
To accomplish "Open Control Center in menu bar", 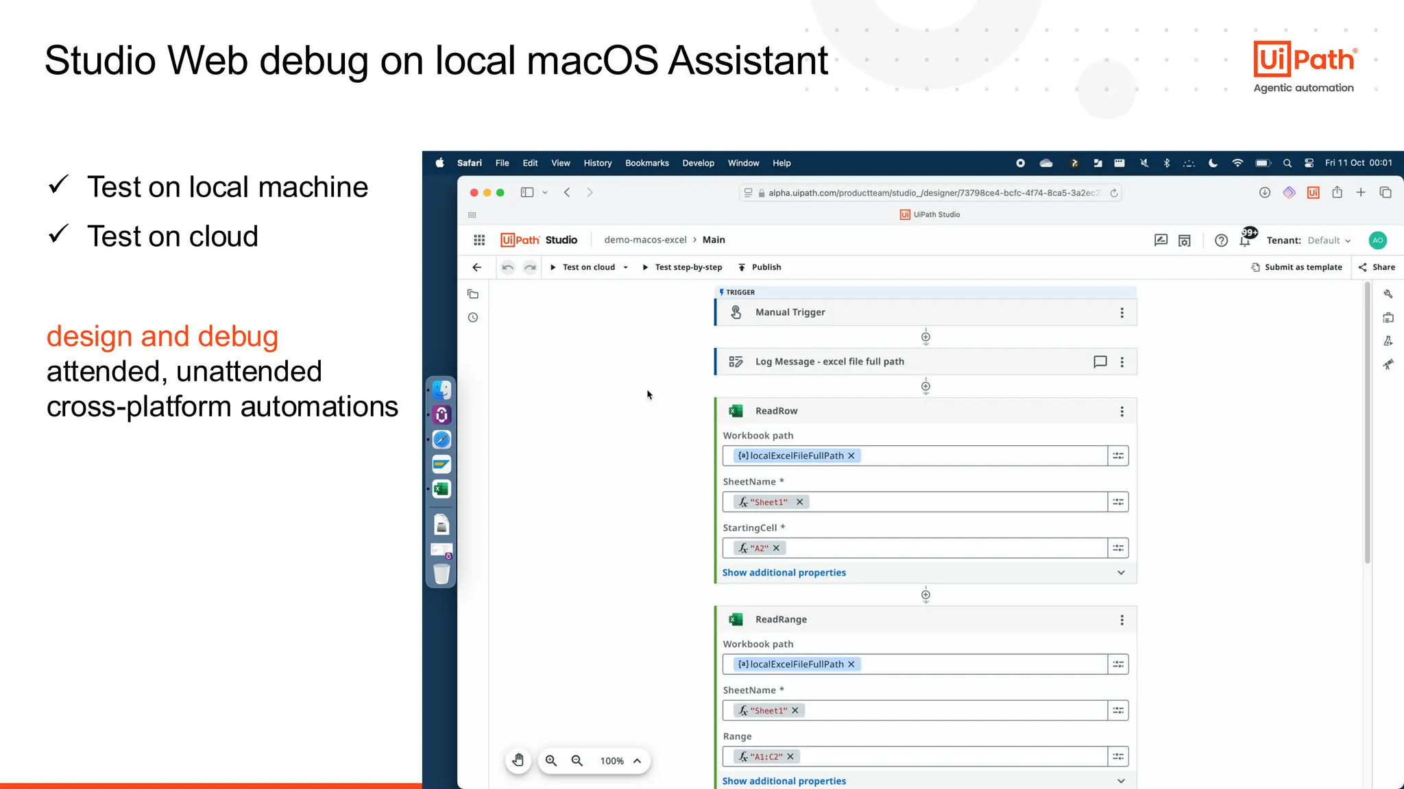I will [x=1309, y=163].
